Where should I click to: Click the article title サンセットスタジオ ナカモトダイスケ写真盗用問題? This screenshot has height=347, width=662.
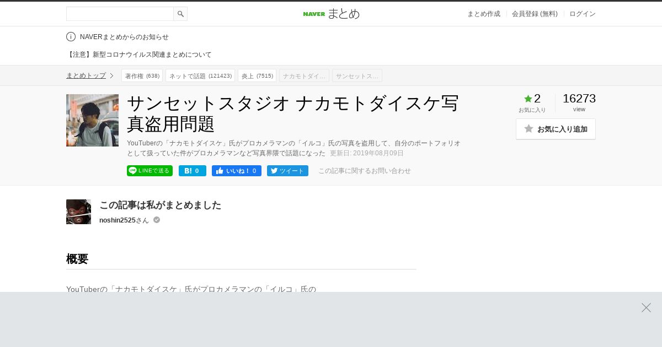point(293,113)
